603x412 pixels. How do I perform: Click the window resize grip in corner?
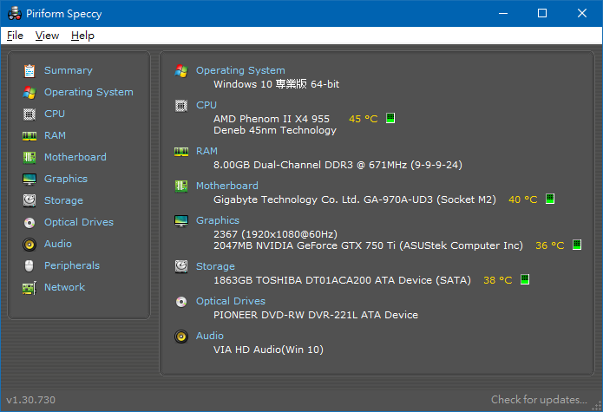tap(597, 406)
